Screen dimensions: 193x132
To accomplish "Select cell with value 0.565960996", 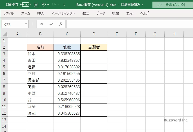I will 67,100.
